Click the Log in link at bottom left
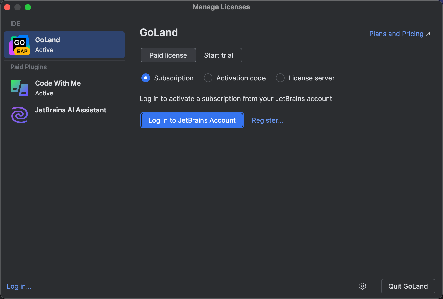Image resolution: width=443 pixels, height=299 pixels. (x=19, y=286)
